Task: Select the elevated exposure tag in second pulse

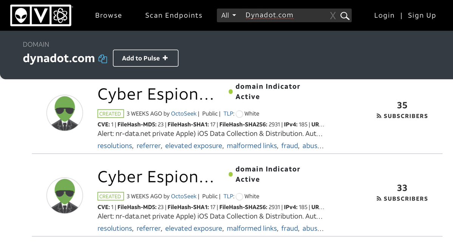Action: pyautogui.click(x=194, y=228)
